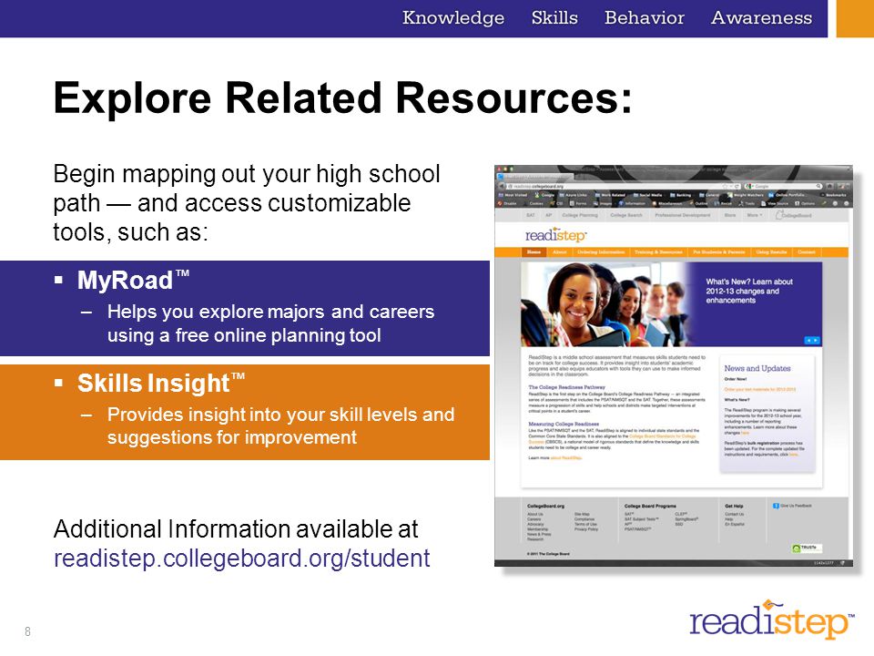The height and width of the screenshot is (656, 874).
Task: Click the blue carousel arrows on the banner
Action: (x=811, y=340)
